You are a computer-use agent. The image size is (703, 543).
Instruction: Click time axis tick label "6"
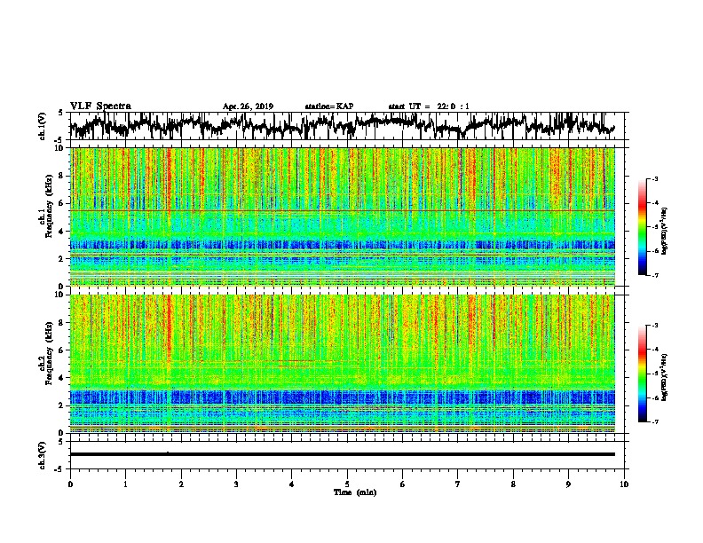pos(403,484)
